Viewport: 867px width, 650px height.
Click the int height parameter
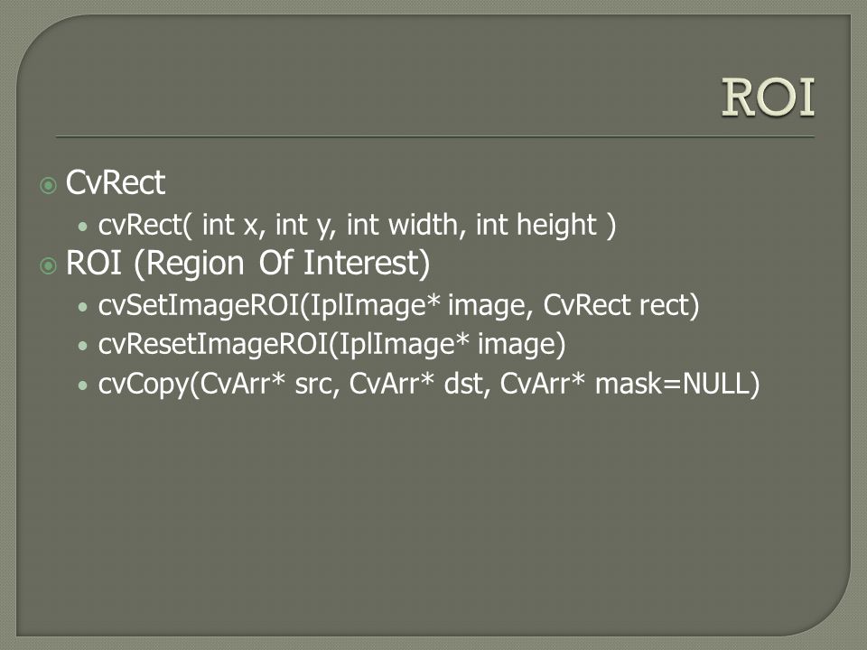click(x=536, y=225)
